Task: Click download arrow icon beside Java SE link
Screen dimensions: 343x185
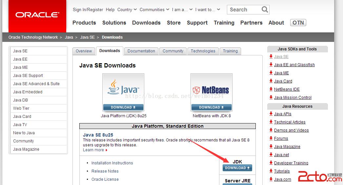Action: [x=271, y=56]
